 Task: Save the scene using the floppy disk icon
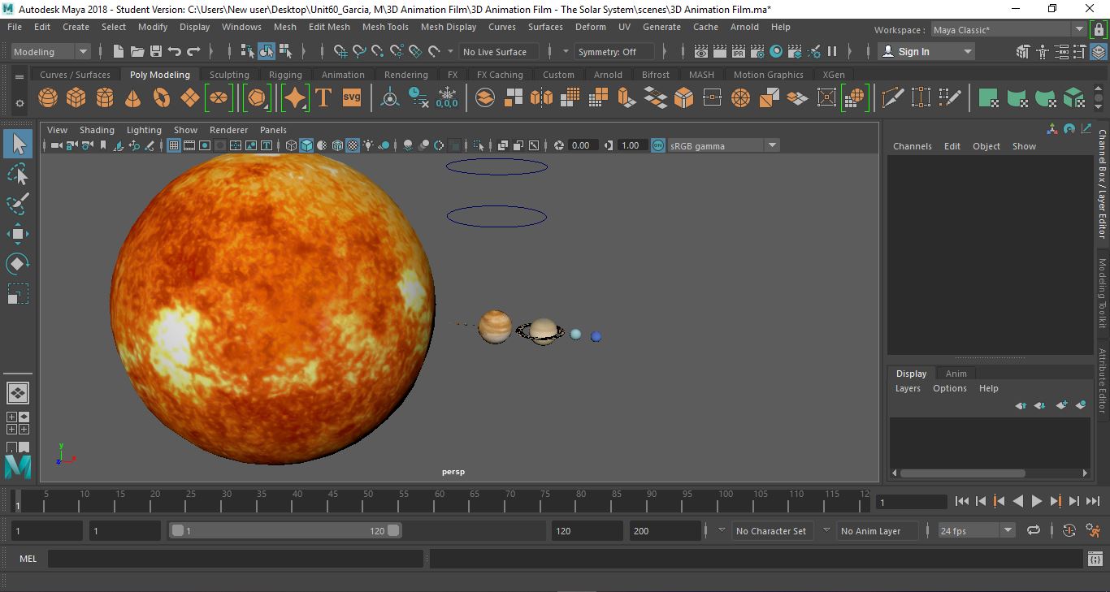pyautogui.click(x=155, y=51)
